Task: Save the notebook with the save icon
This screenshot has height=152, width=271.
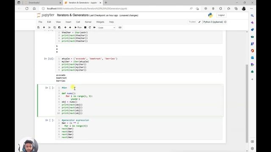Action: click(39, 27)
